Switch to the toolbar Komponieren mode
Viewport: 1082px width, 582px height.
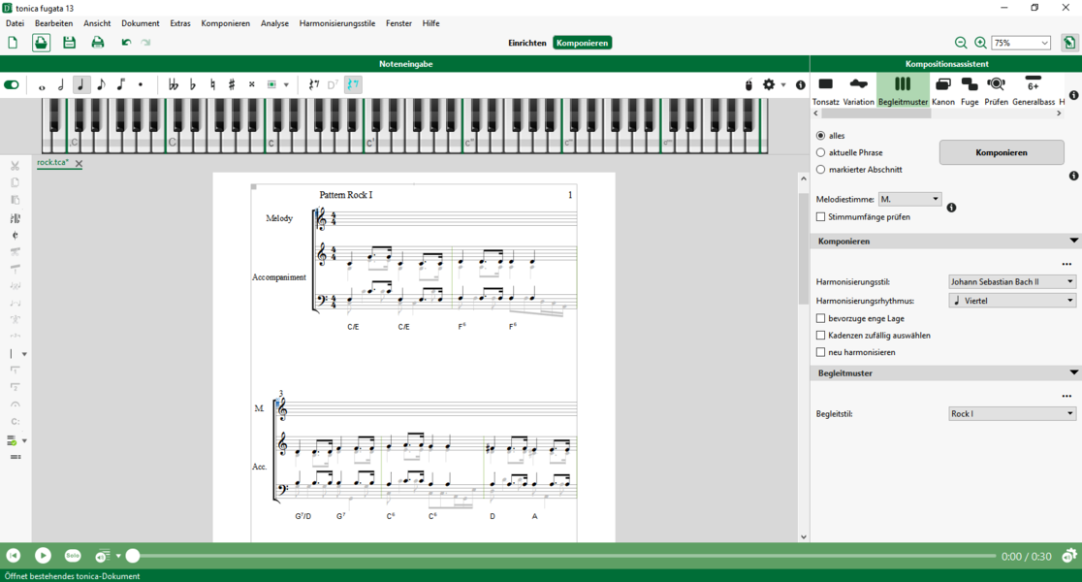[x=583, y=43]
